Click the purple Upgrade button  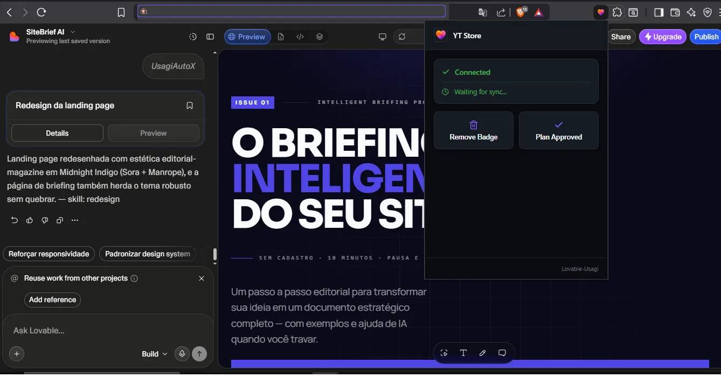click(663, 37)
